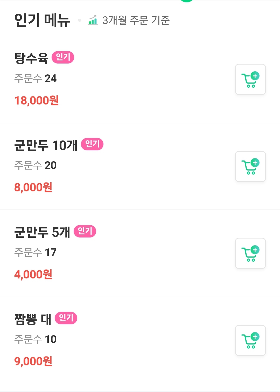Add 탕수육 to cart
Screen dimensions: 280x392
coord(250,79)
